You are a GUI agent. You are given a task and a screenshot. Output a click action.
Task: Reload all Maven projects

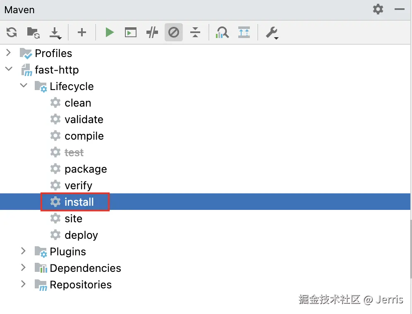coord(12,33)
